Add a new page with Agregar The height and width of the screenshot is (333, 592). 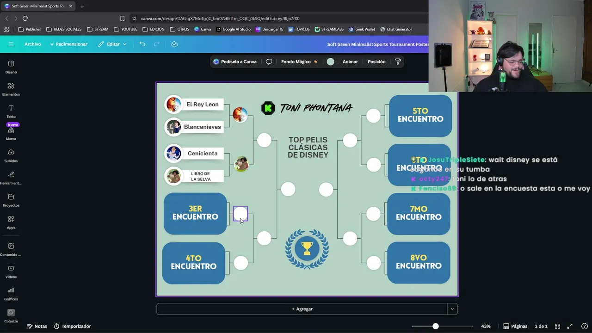[302, 309]
